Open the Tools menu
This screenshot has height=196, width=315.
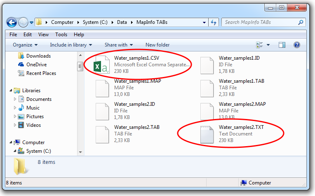coord(61,35)
